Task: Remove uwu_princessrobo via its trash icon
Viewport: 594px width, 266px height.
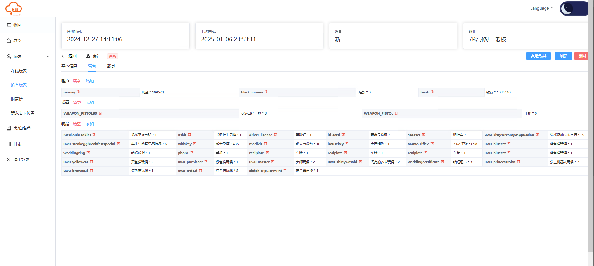Action: tap(518, 162)
